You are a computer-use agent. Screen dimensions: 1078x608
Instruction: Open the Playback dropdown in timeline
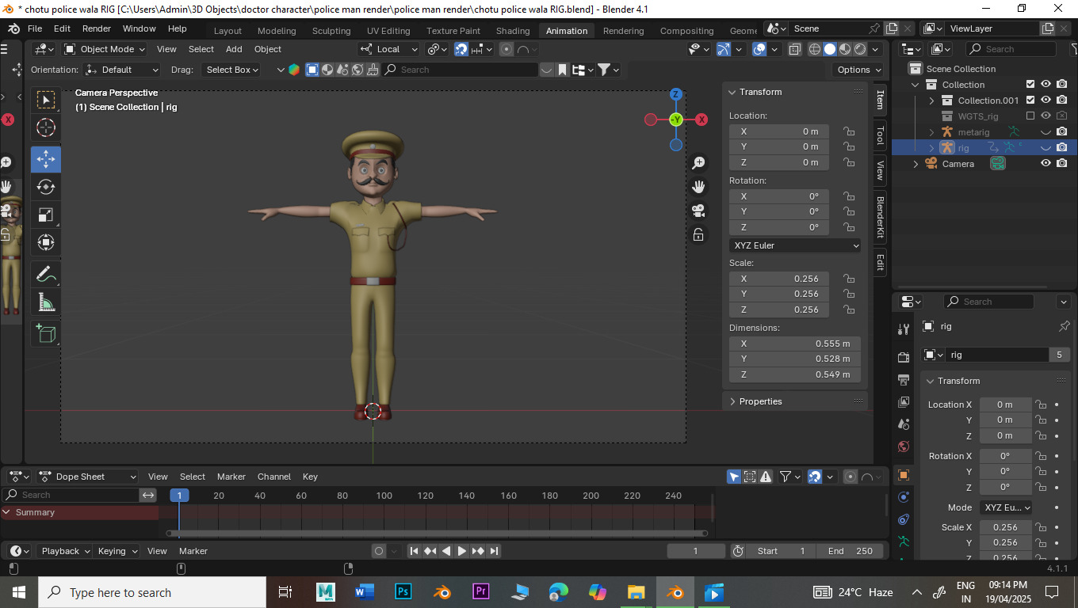(x=63, y=551)
